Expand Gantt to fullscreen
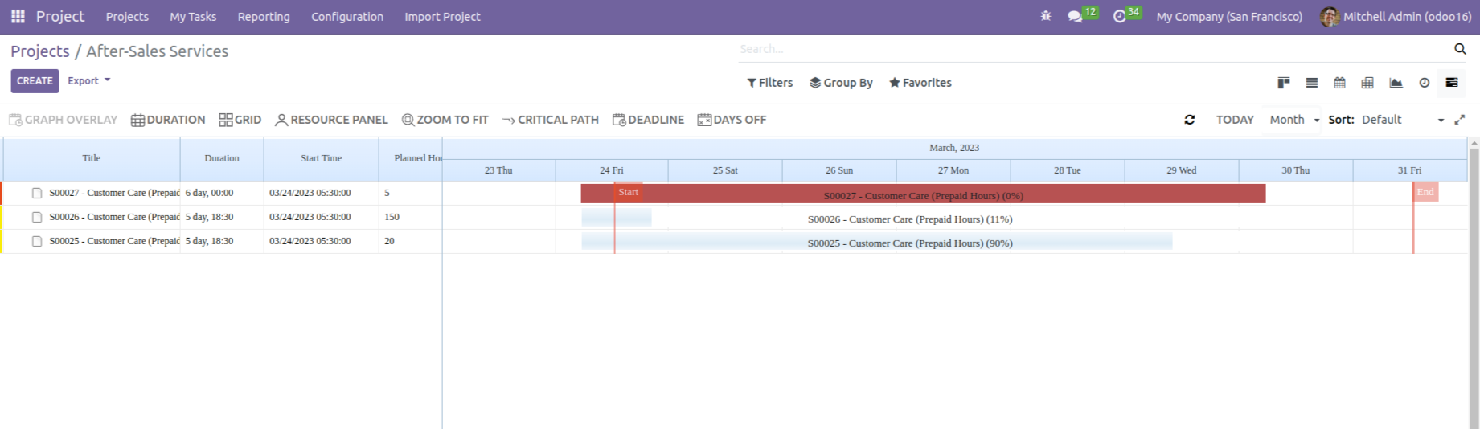 [x=1460, y=120]
